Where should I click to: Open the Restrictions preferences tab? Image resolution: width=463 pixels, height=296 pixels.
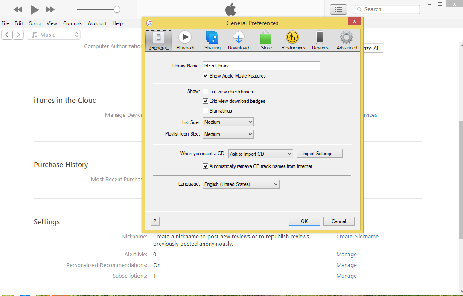click(293, 41)
